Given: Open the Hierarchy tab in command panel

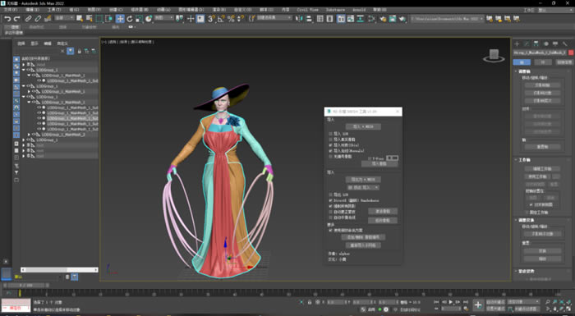Looking at the screenshot, I should [x=536, y=44].
